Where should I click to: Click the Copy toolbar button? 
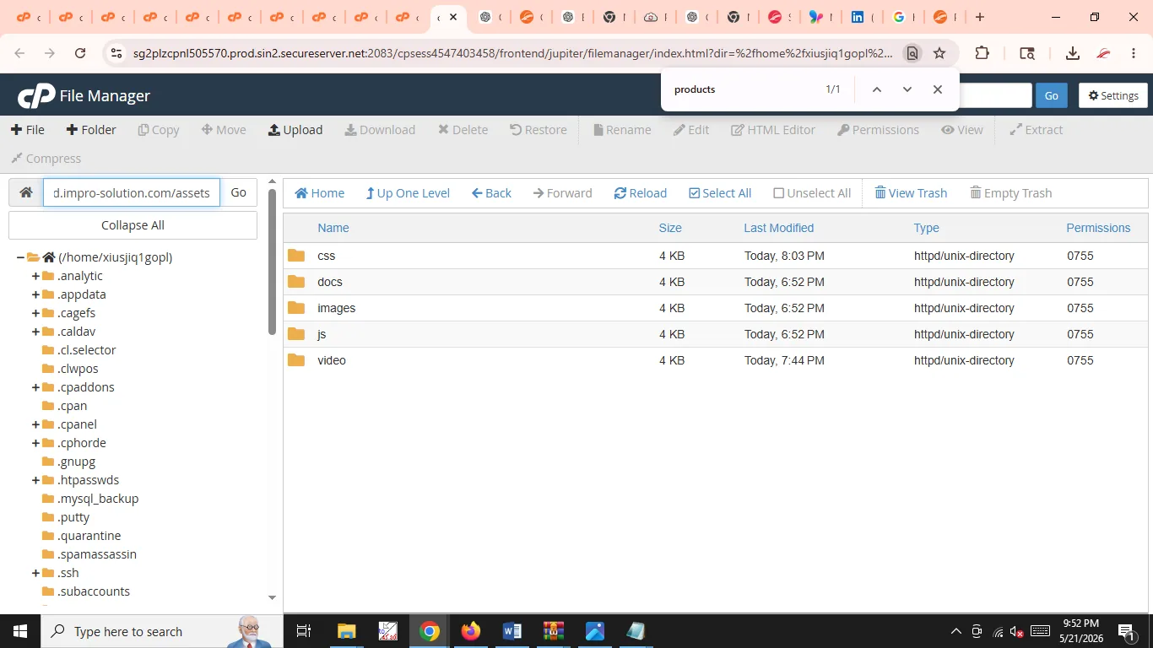point(159,130)
